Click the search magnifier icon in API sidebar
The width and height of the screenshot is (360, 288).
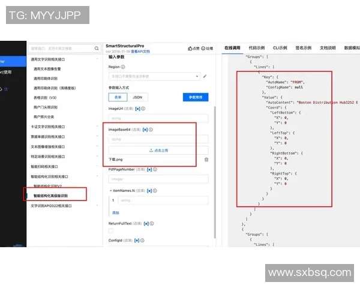coord(97,48)
